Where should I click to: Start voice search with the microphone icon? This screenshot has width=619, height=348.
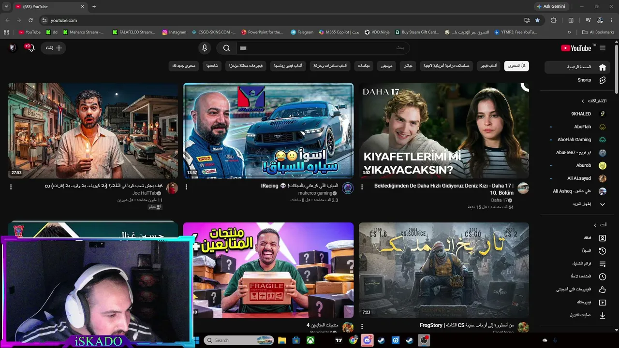[205, 48]
